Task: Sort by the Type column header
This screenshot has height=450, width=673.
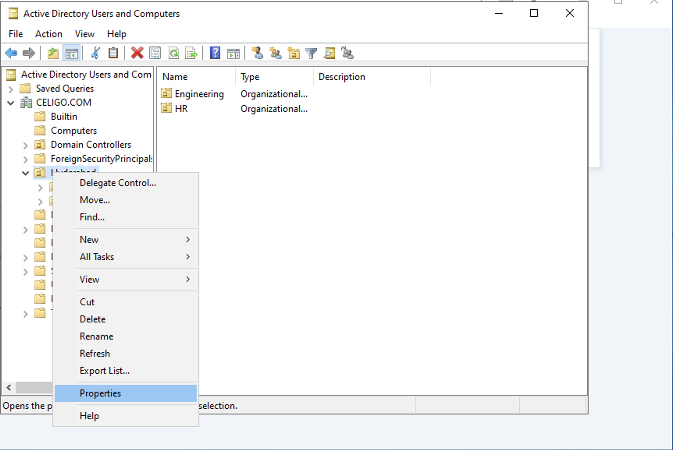Action: pos(275,77)
